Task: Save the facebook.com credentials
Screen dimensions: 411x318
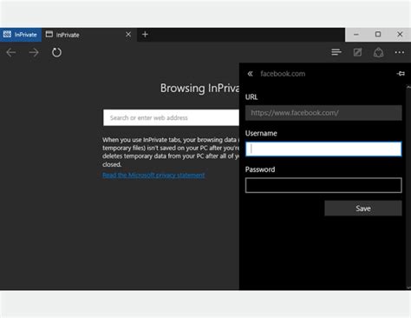Action: (363, 209)
